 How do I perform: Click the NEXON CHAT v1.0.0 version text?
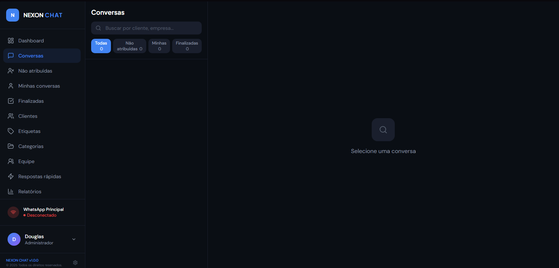tap(22, 260)
